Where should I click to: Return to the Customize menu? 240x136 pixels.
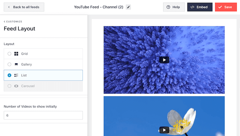[x=13, y=22]
